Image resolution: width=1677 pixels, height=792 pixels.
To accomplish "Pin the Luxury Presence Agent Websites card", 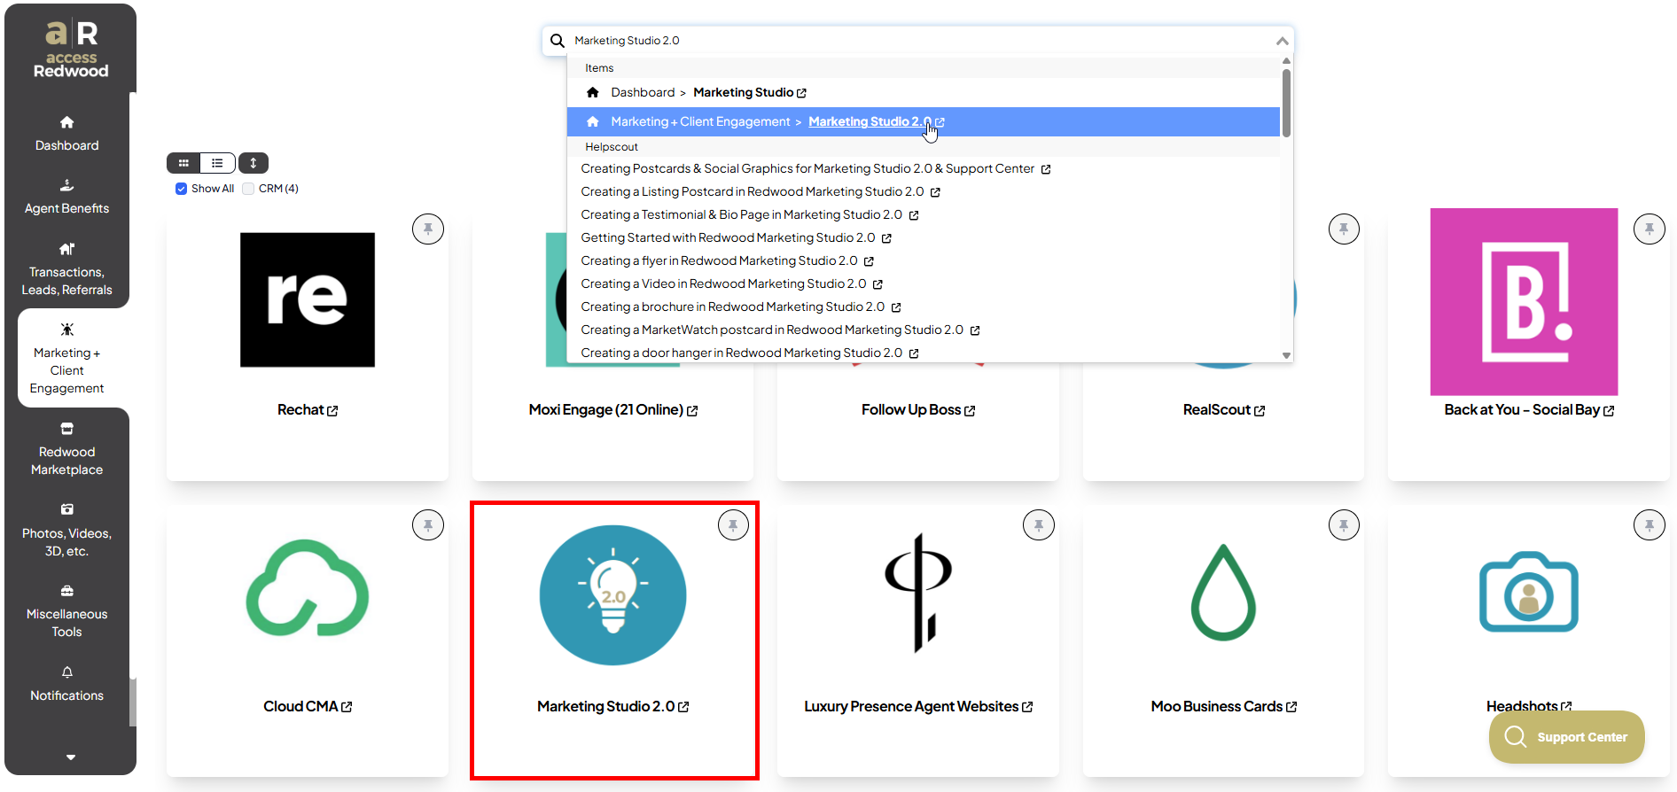I will 1039,525.
